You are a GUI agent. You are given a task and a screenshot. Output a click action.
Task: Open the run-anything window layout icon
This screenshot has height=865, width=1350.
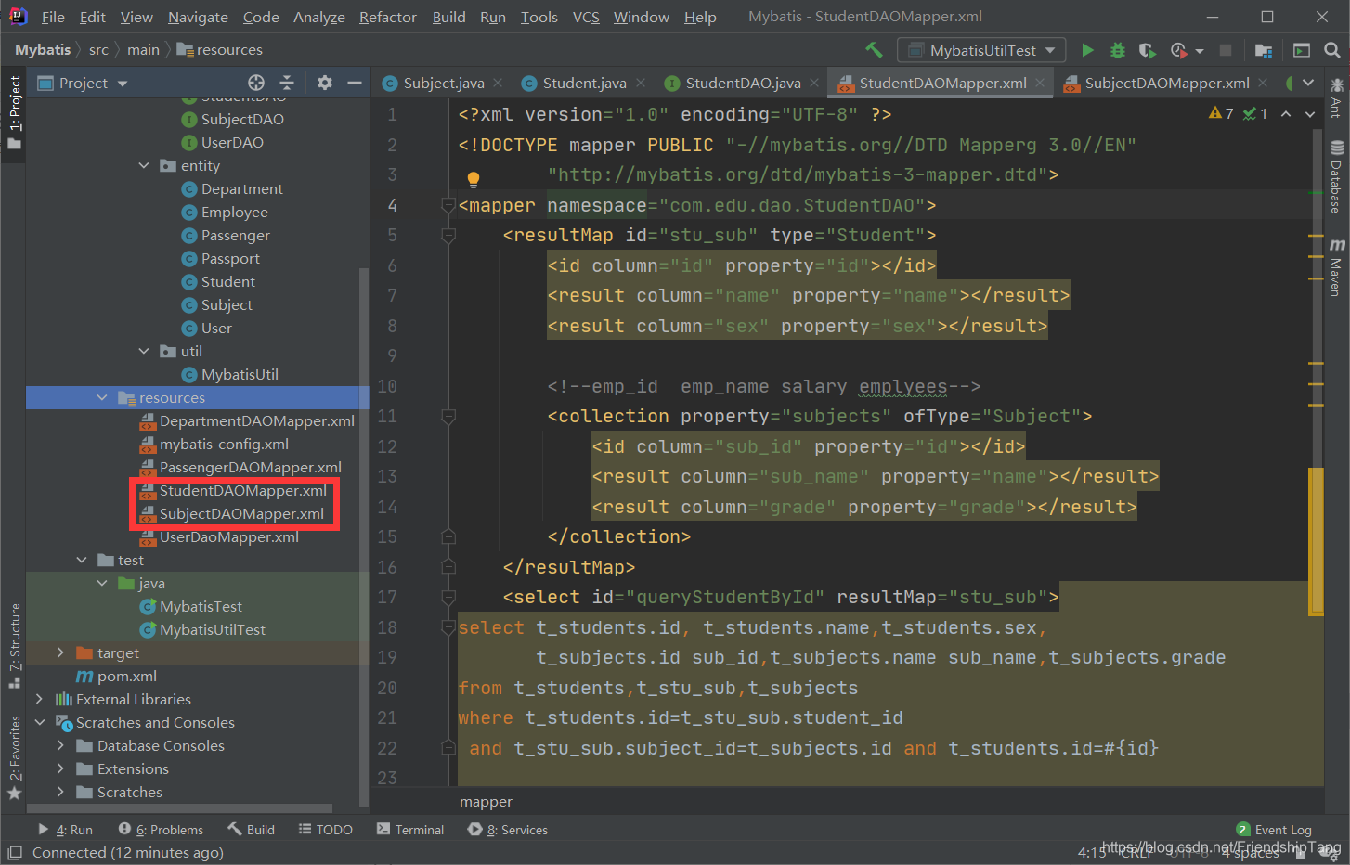tap(1302, 50)
